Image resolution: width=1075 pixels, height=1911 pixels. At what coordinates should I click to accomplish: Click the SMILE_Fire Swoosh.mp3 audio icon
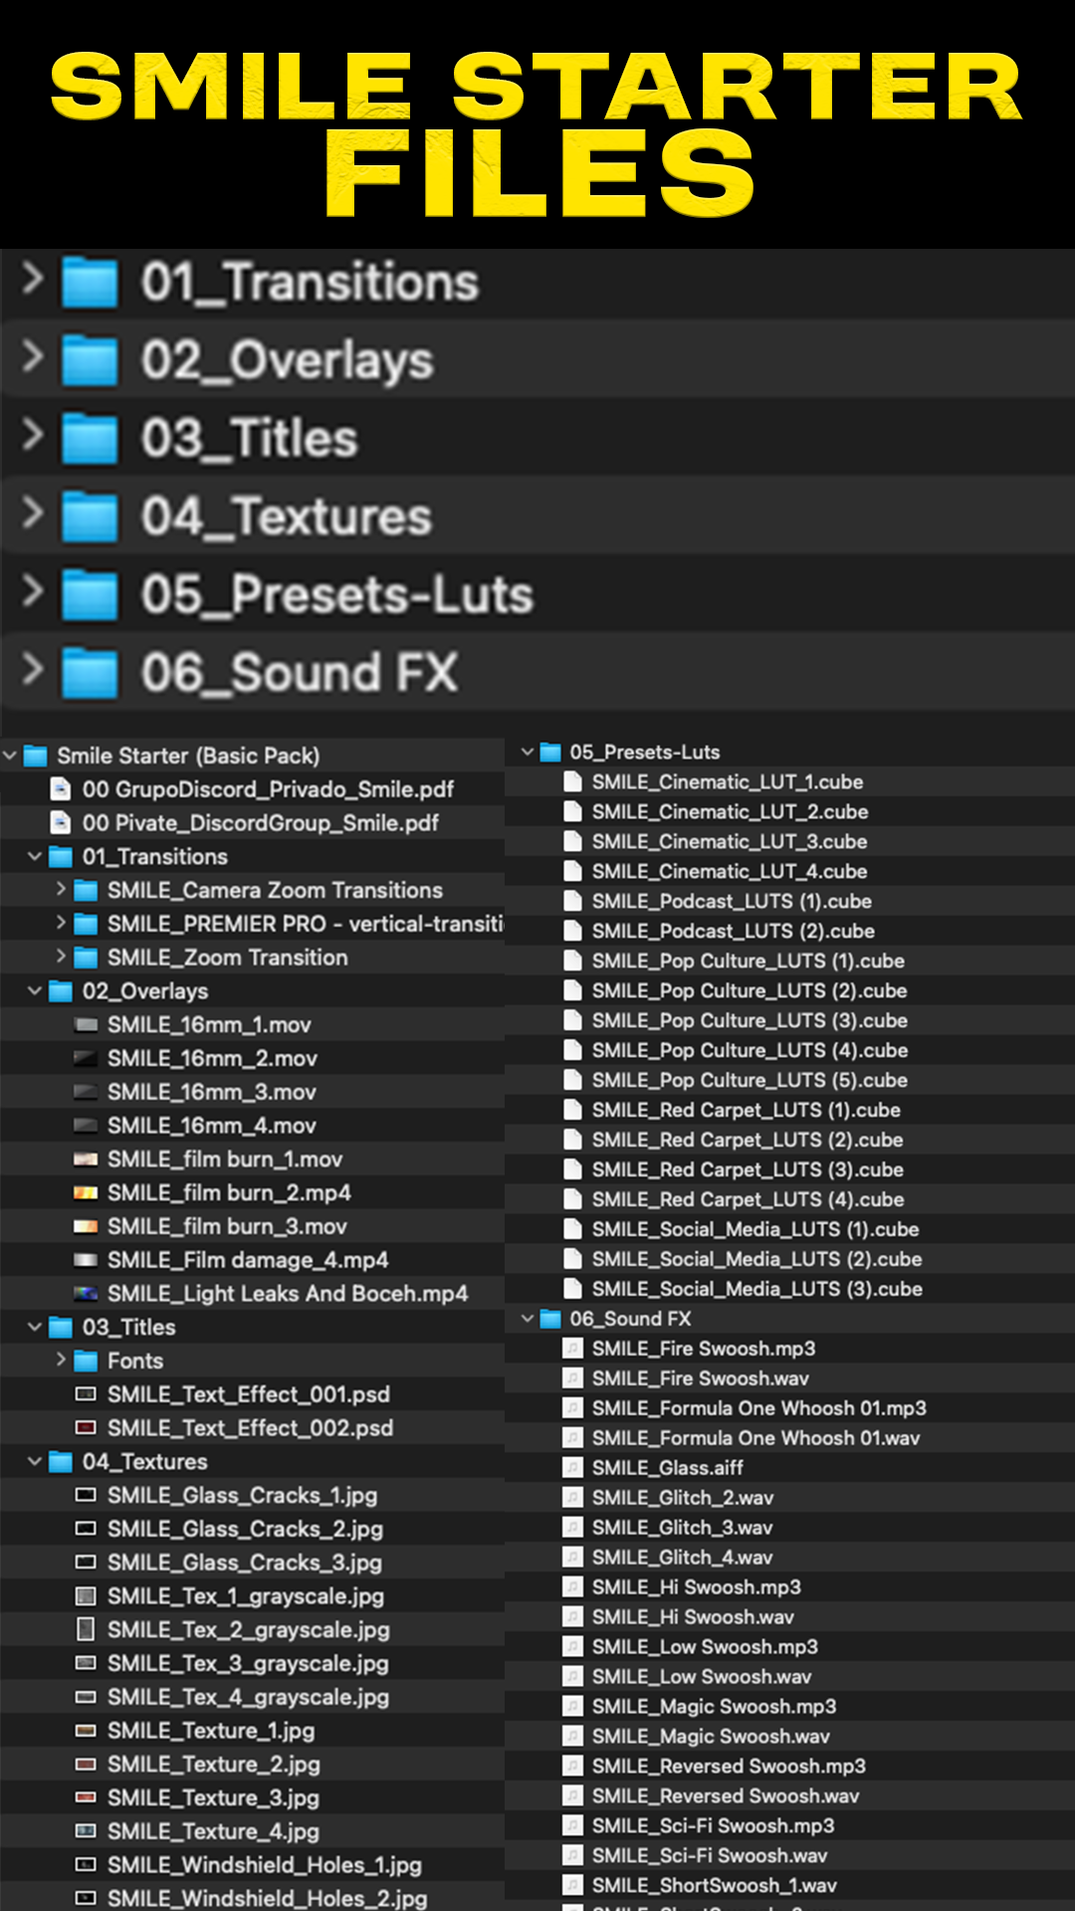click(572, 1349)
